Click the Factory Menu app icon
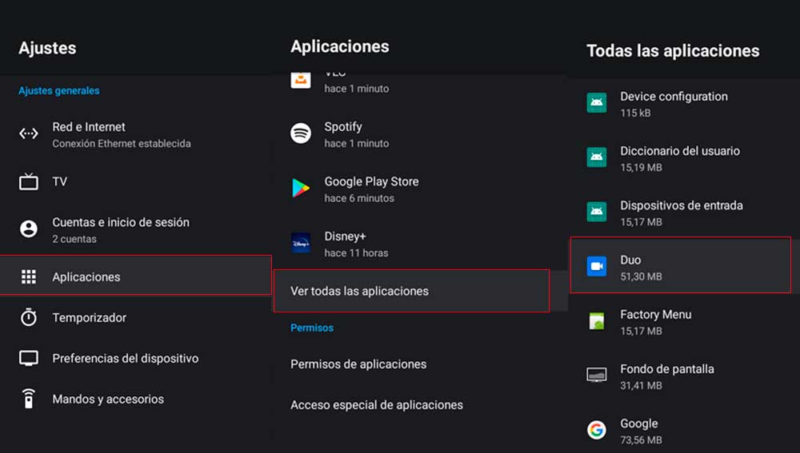This screenshot has height=453, width=800. (597, 321)
